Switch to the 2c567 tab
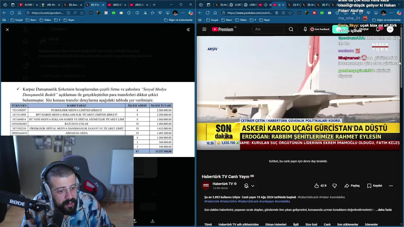This screenshot has width=404, height=227. click(236, 5)
